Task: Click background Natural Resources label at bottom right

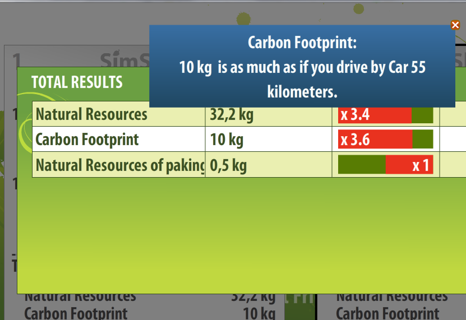Action: [x=392, y=297]
